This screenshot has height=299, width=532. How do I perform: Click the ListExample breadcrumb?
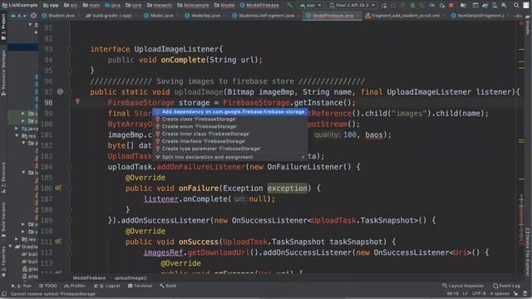pyautogui.click(x=20, y=5)
